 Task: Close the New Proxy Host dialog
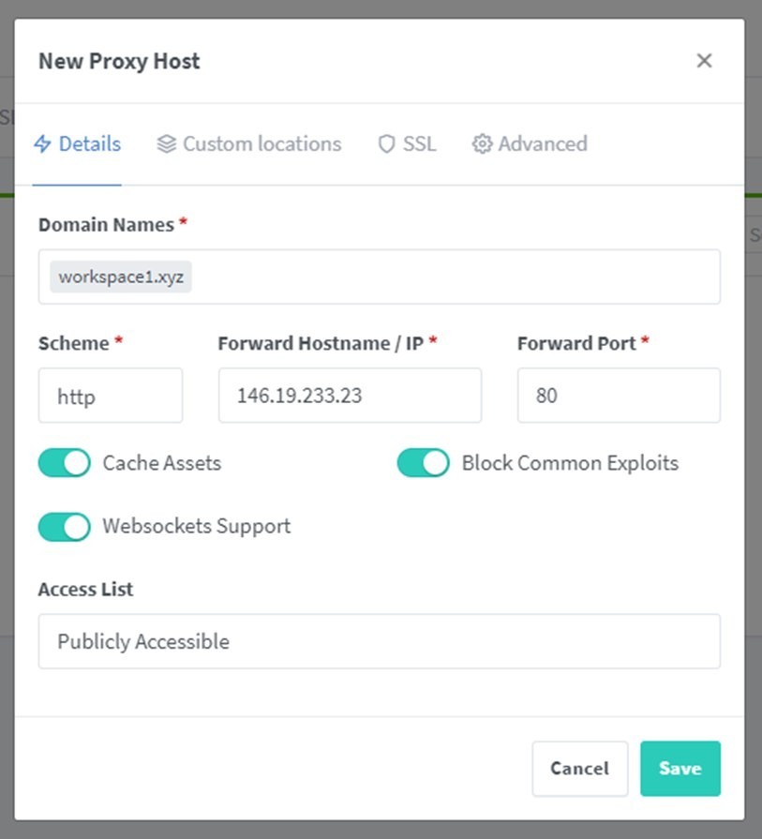pos(704,60)
